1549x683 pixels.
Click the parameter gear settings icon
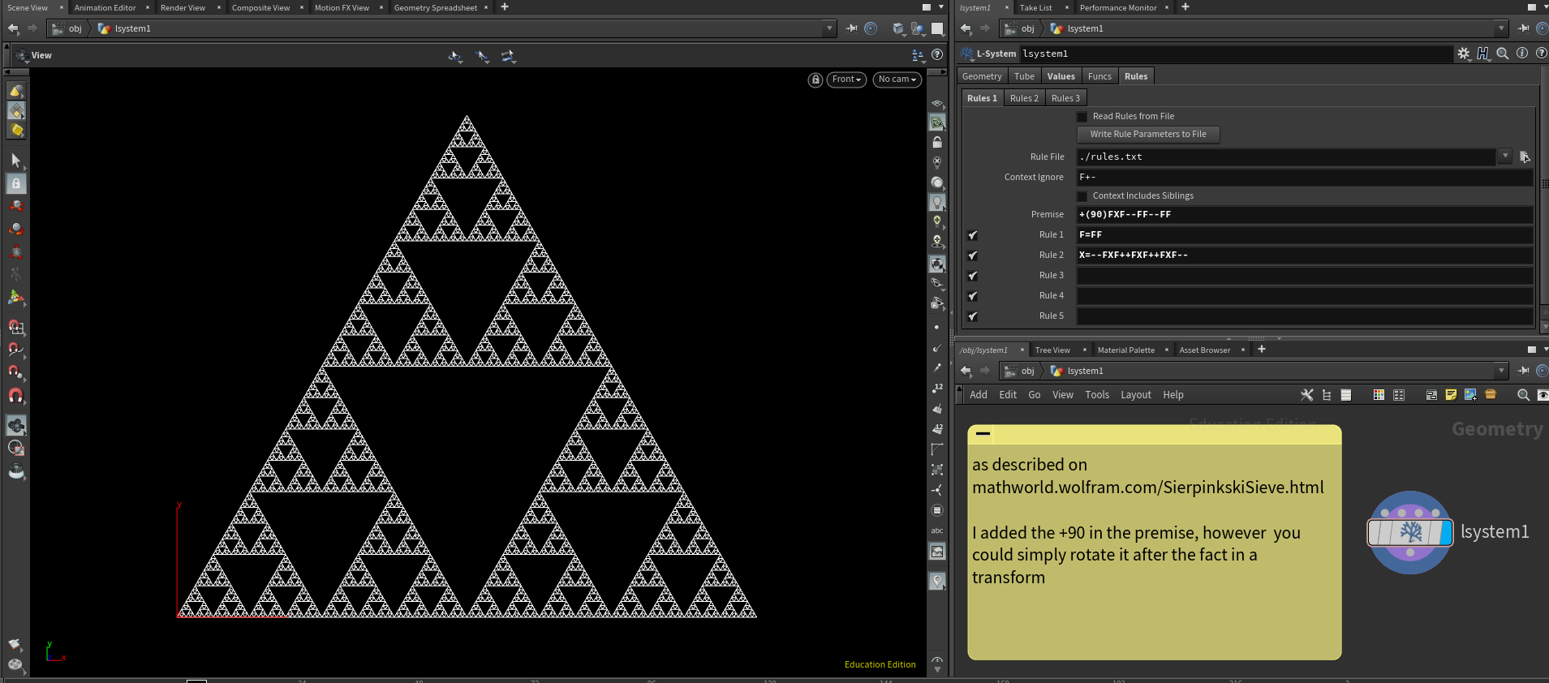pyautogui.click(x=1463, y=54)
